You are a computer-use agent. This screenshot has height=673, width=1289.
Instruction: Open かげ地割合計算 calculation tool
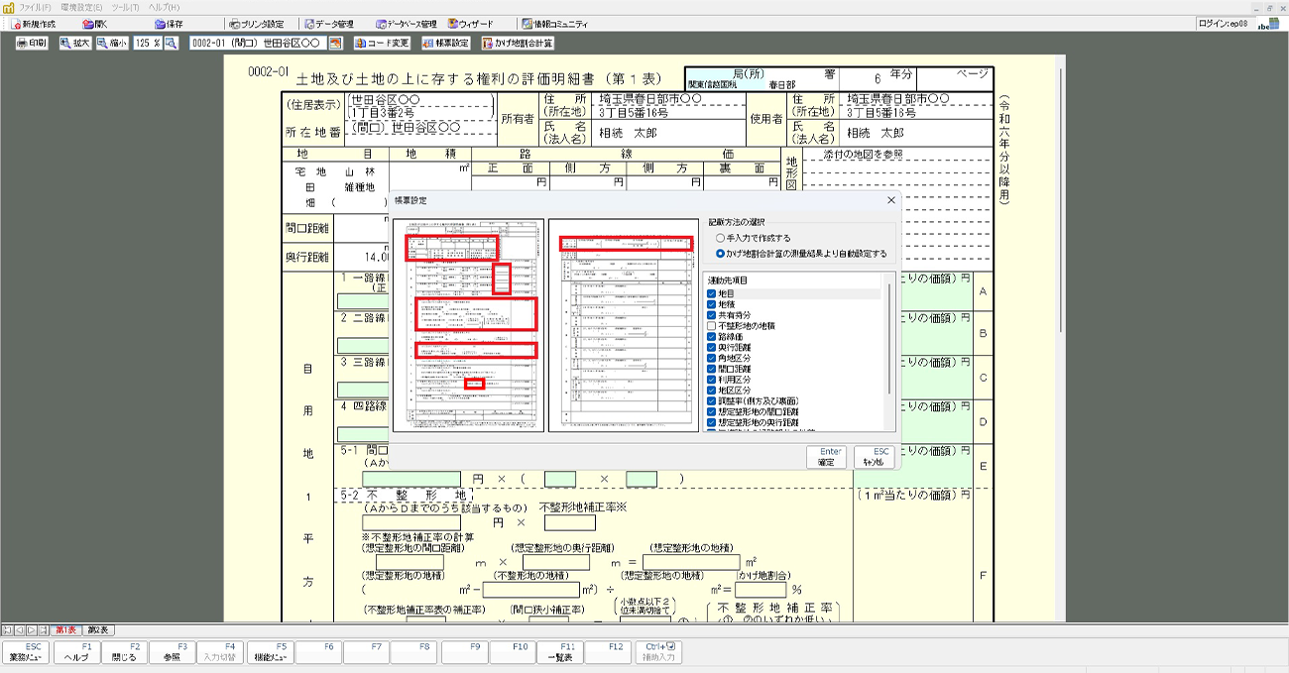pos(518,44)
